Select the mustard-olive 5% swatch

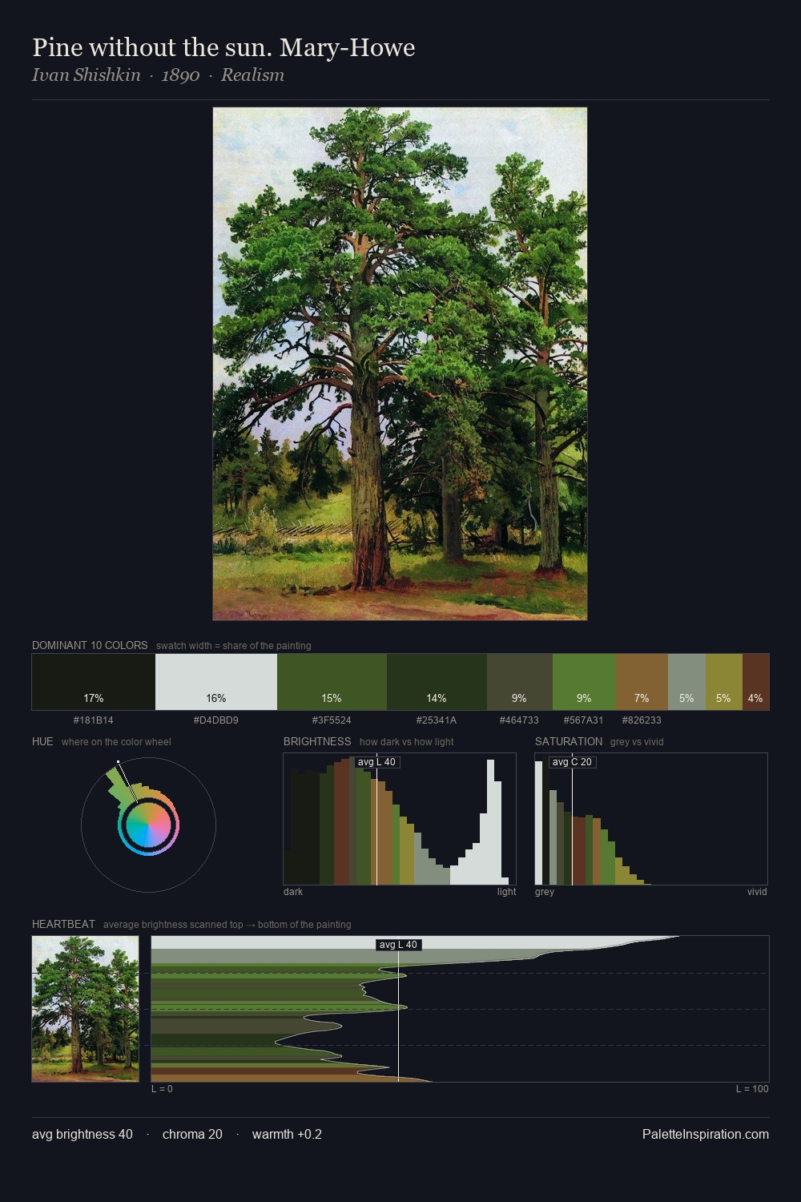(724, 682)
